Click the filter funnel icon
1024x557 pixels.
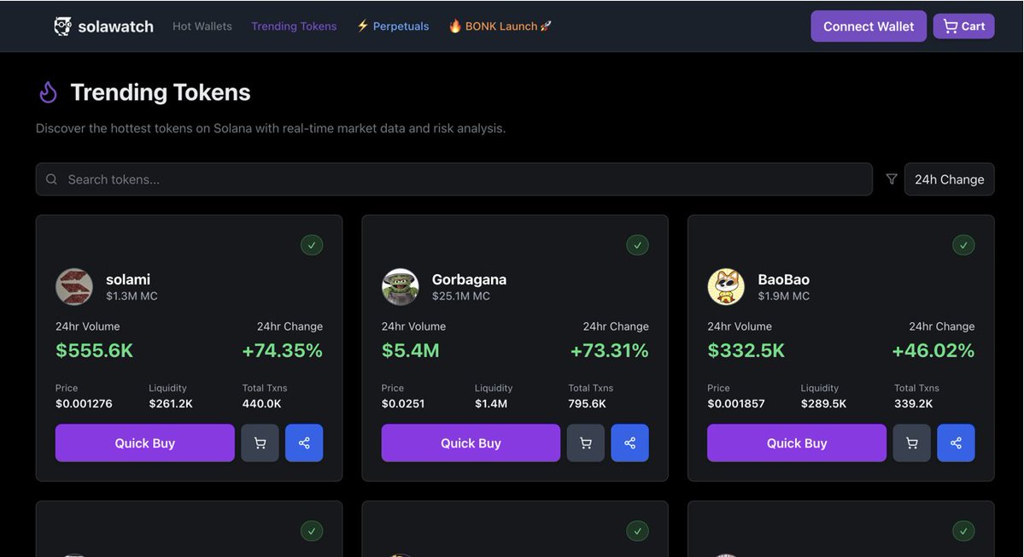tap(892, 179)
